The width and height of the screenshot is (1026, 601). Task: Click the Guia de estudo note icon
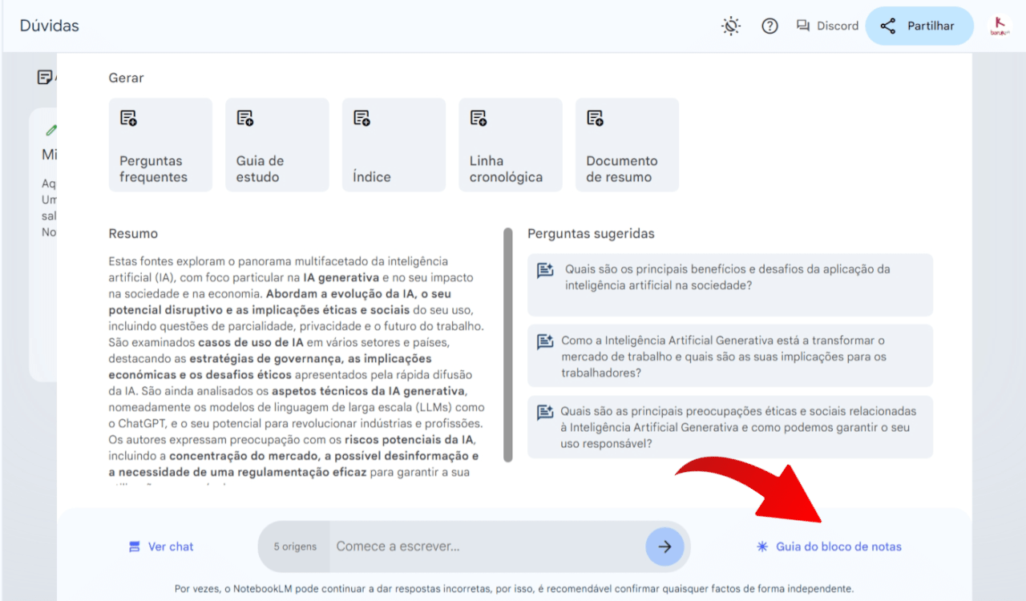tap(245, 119)
